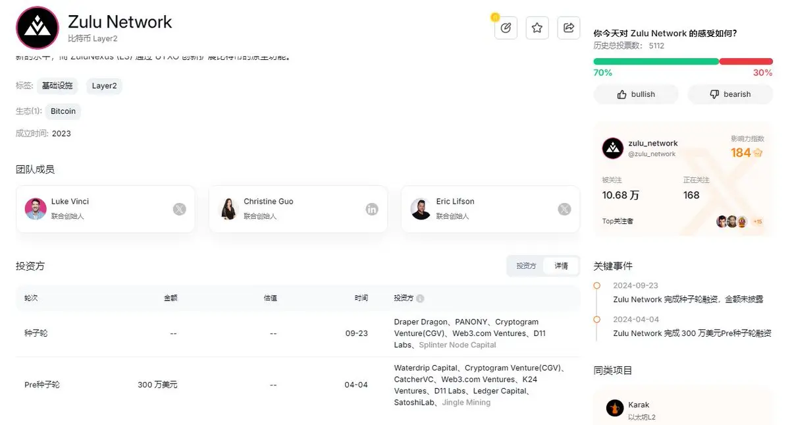
Task: Click the investor info icon beside 投资方 header
Action: coord(420,298)
